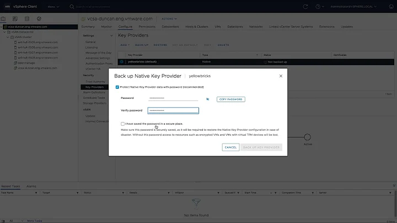The height and width of the screenshot is (223, 397).
Task: Select host w4-hs4-i1505.eng.vmware.com in the tree
Action: pos(37,42)
